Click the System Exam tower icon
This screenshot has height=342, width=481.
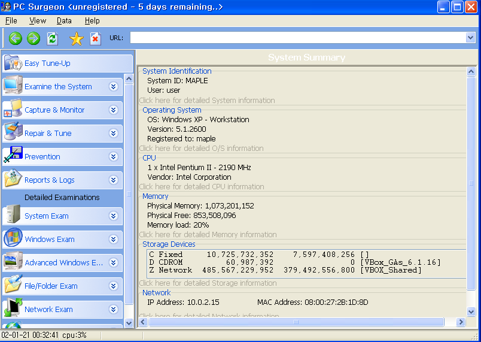click(13, 214)
